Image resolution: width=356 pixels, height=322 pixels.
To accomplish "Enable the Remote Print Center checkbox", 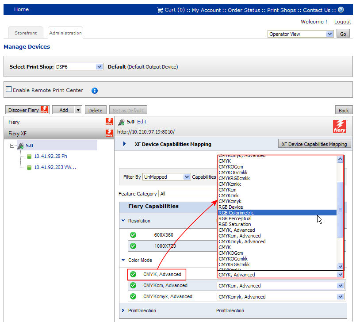I will (9, 89).
